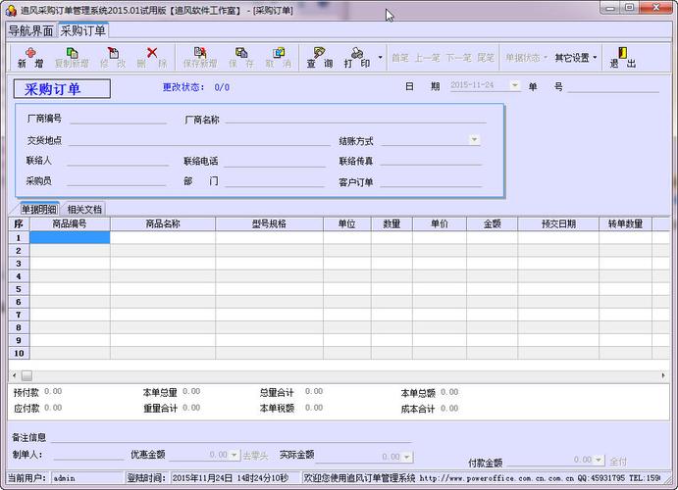Click the 部门 input field
The image size is (678, 490).
point(275,181)
